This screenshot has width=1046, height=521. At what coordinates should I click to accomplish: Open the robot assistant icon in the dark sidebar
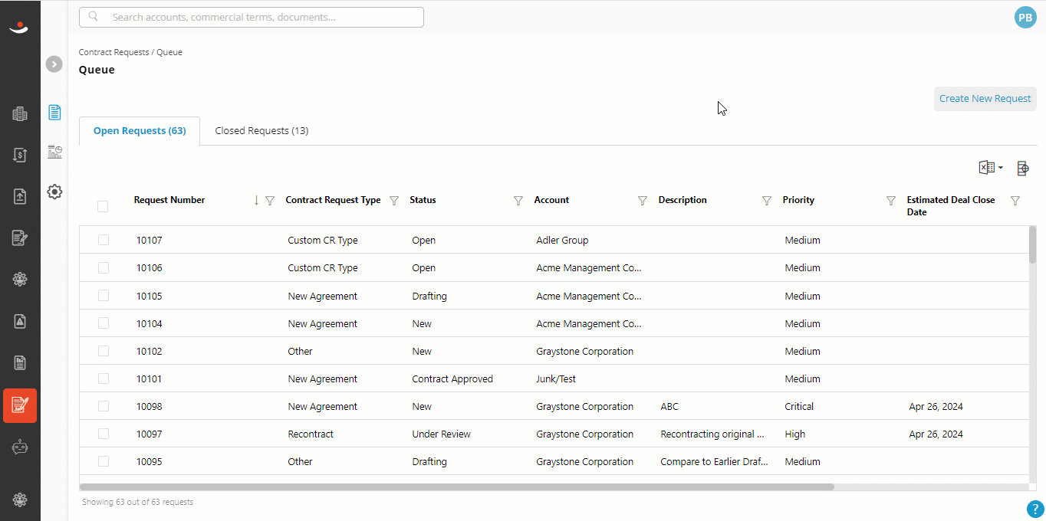pos(20,447)
